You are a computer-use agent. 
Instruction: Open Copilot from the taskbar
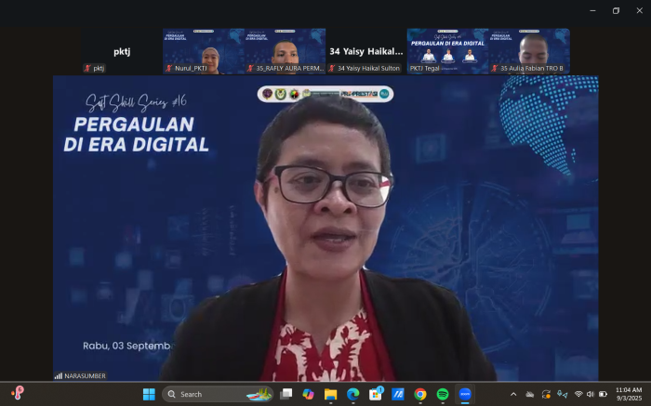tap(308, 394)
